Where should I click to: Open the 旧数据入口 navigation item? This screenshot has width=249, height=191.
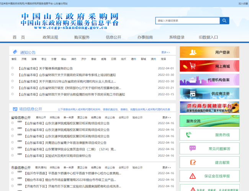(208, 37)
